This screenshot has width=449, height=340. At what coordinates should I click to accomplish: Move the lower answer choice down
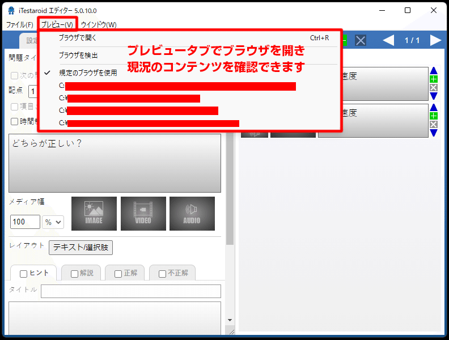click(434, 133)
